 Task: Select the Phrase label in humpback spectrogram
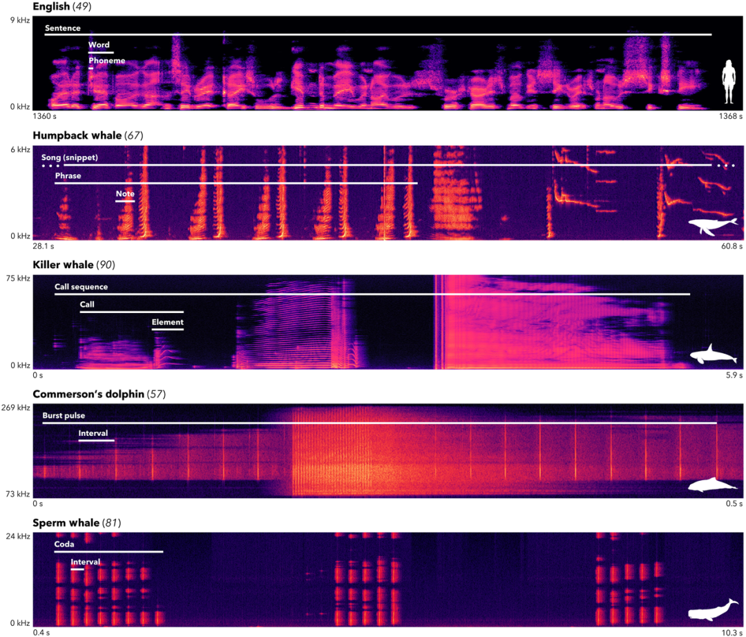[x=68, y=176]
